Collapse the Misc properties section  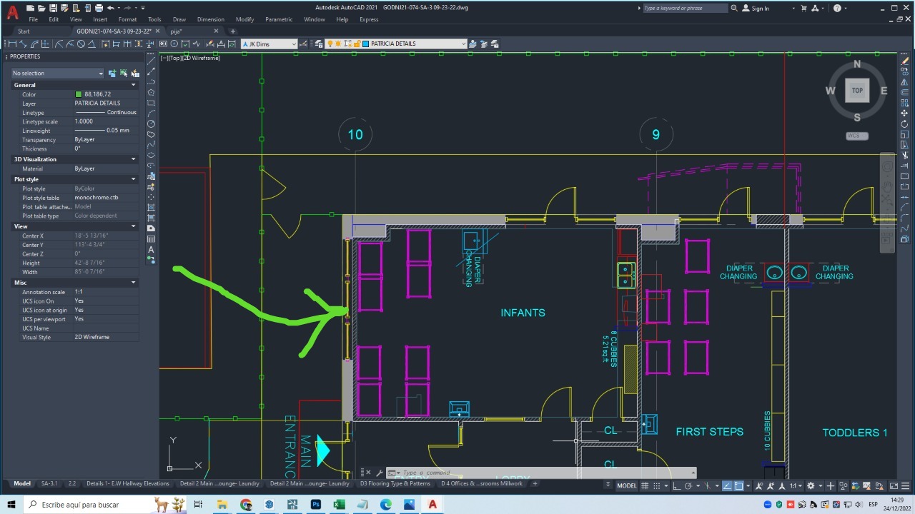(x=133, y=283)
